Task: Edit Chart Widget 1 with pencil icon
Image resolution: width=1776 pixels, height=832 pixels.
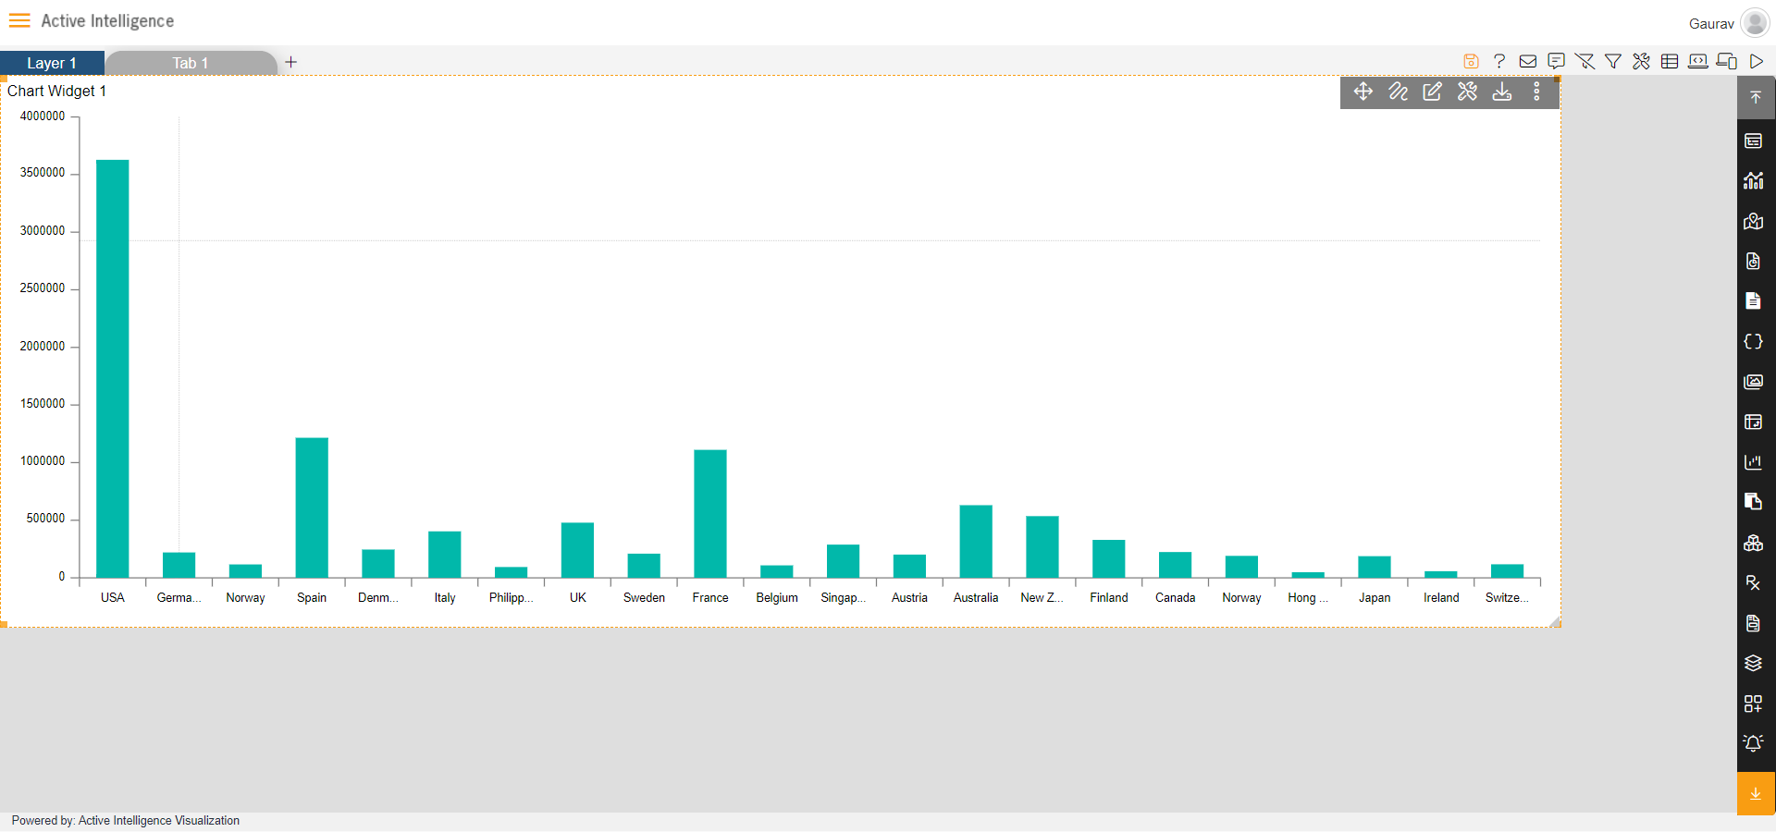Action: point(1433,92)
